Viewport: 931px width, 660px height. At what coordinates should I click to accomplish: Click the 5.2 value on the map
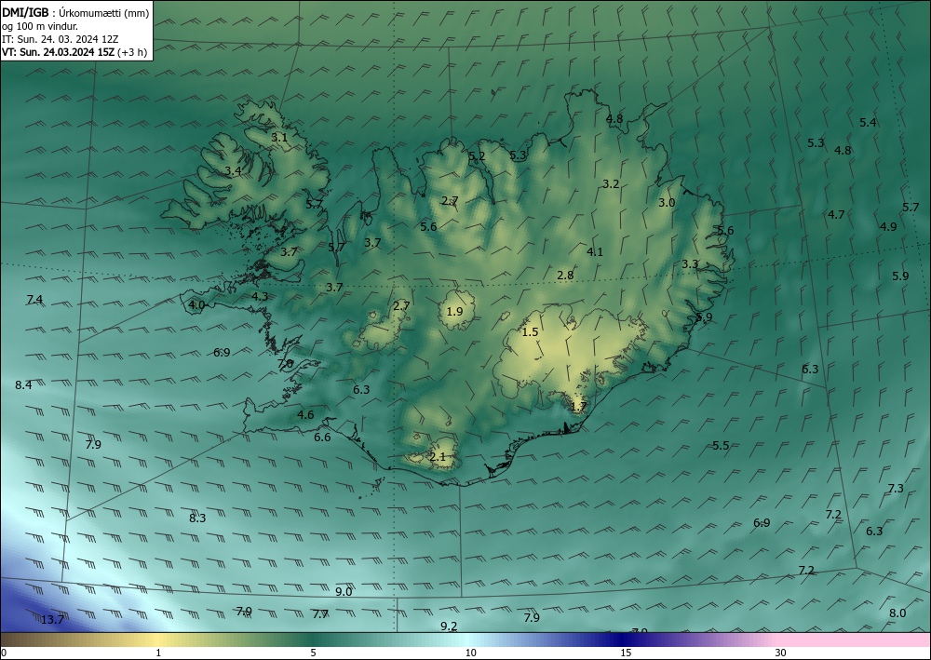pyautogui.click(x=477, y=156)
